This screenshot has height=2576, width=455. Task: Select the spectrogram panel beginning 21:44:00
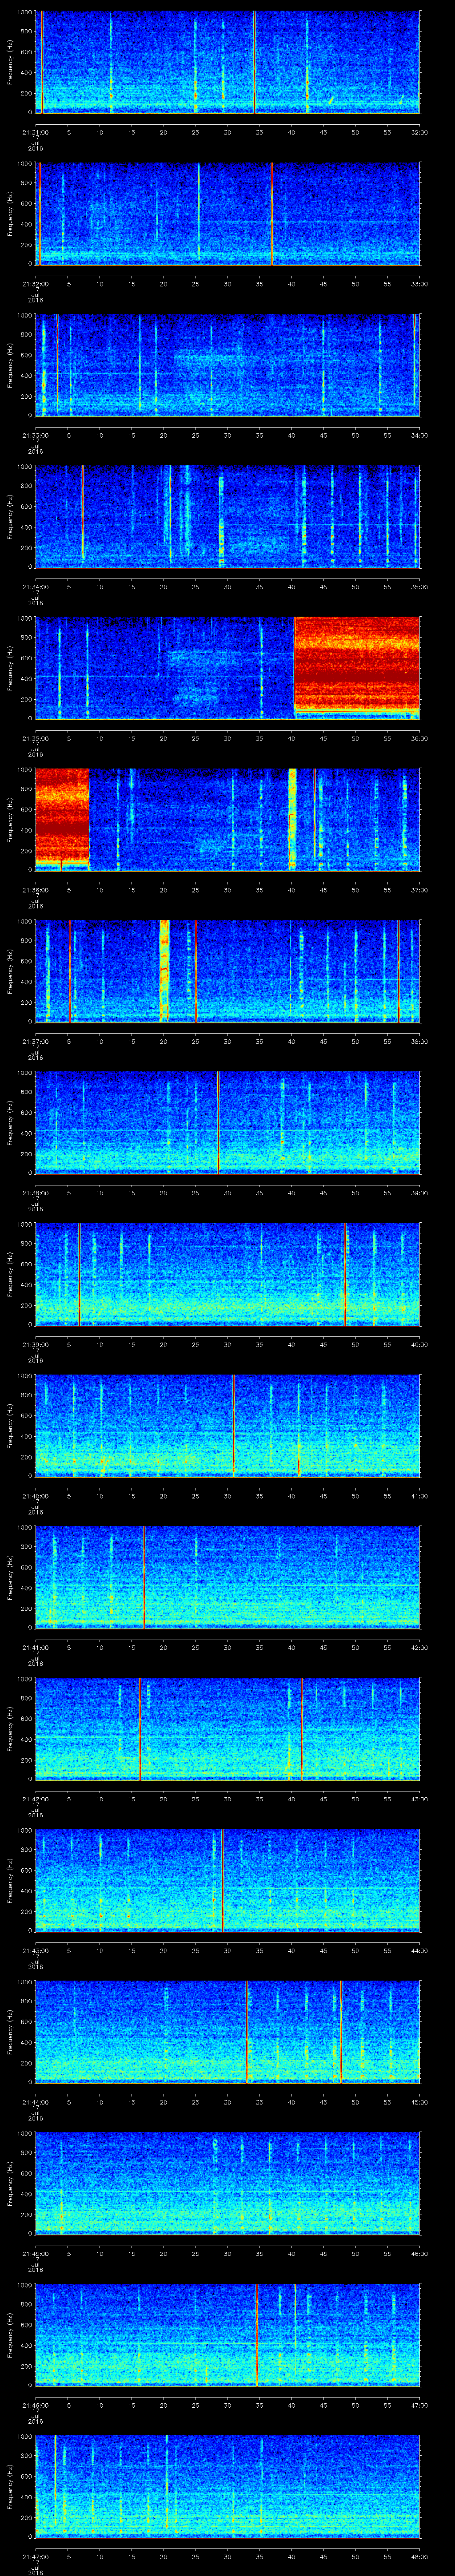tap(227, 2032)
